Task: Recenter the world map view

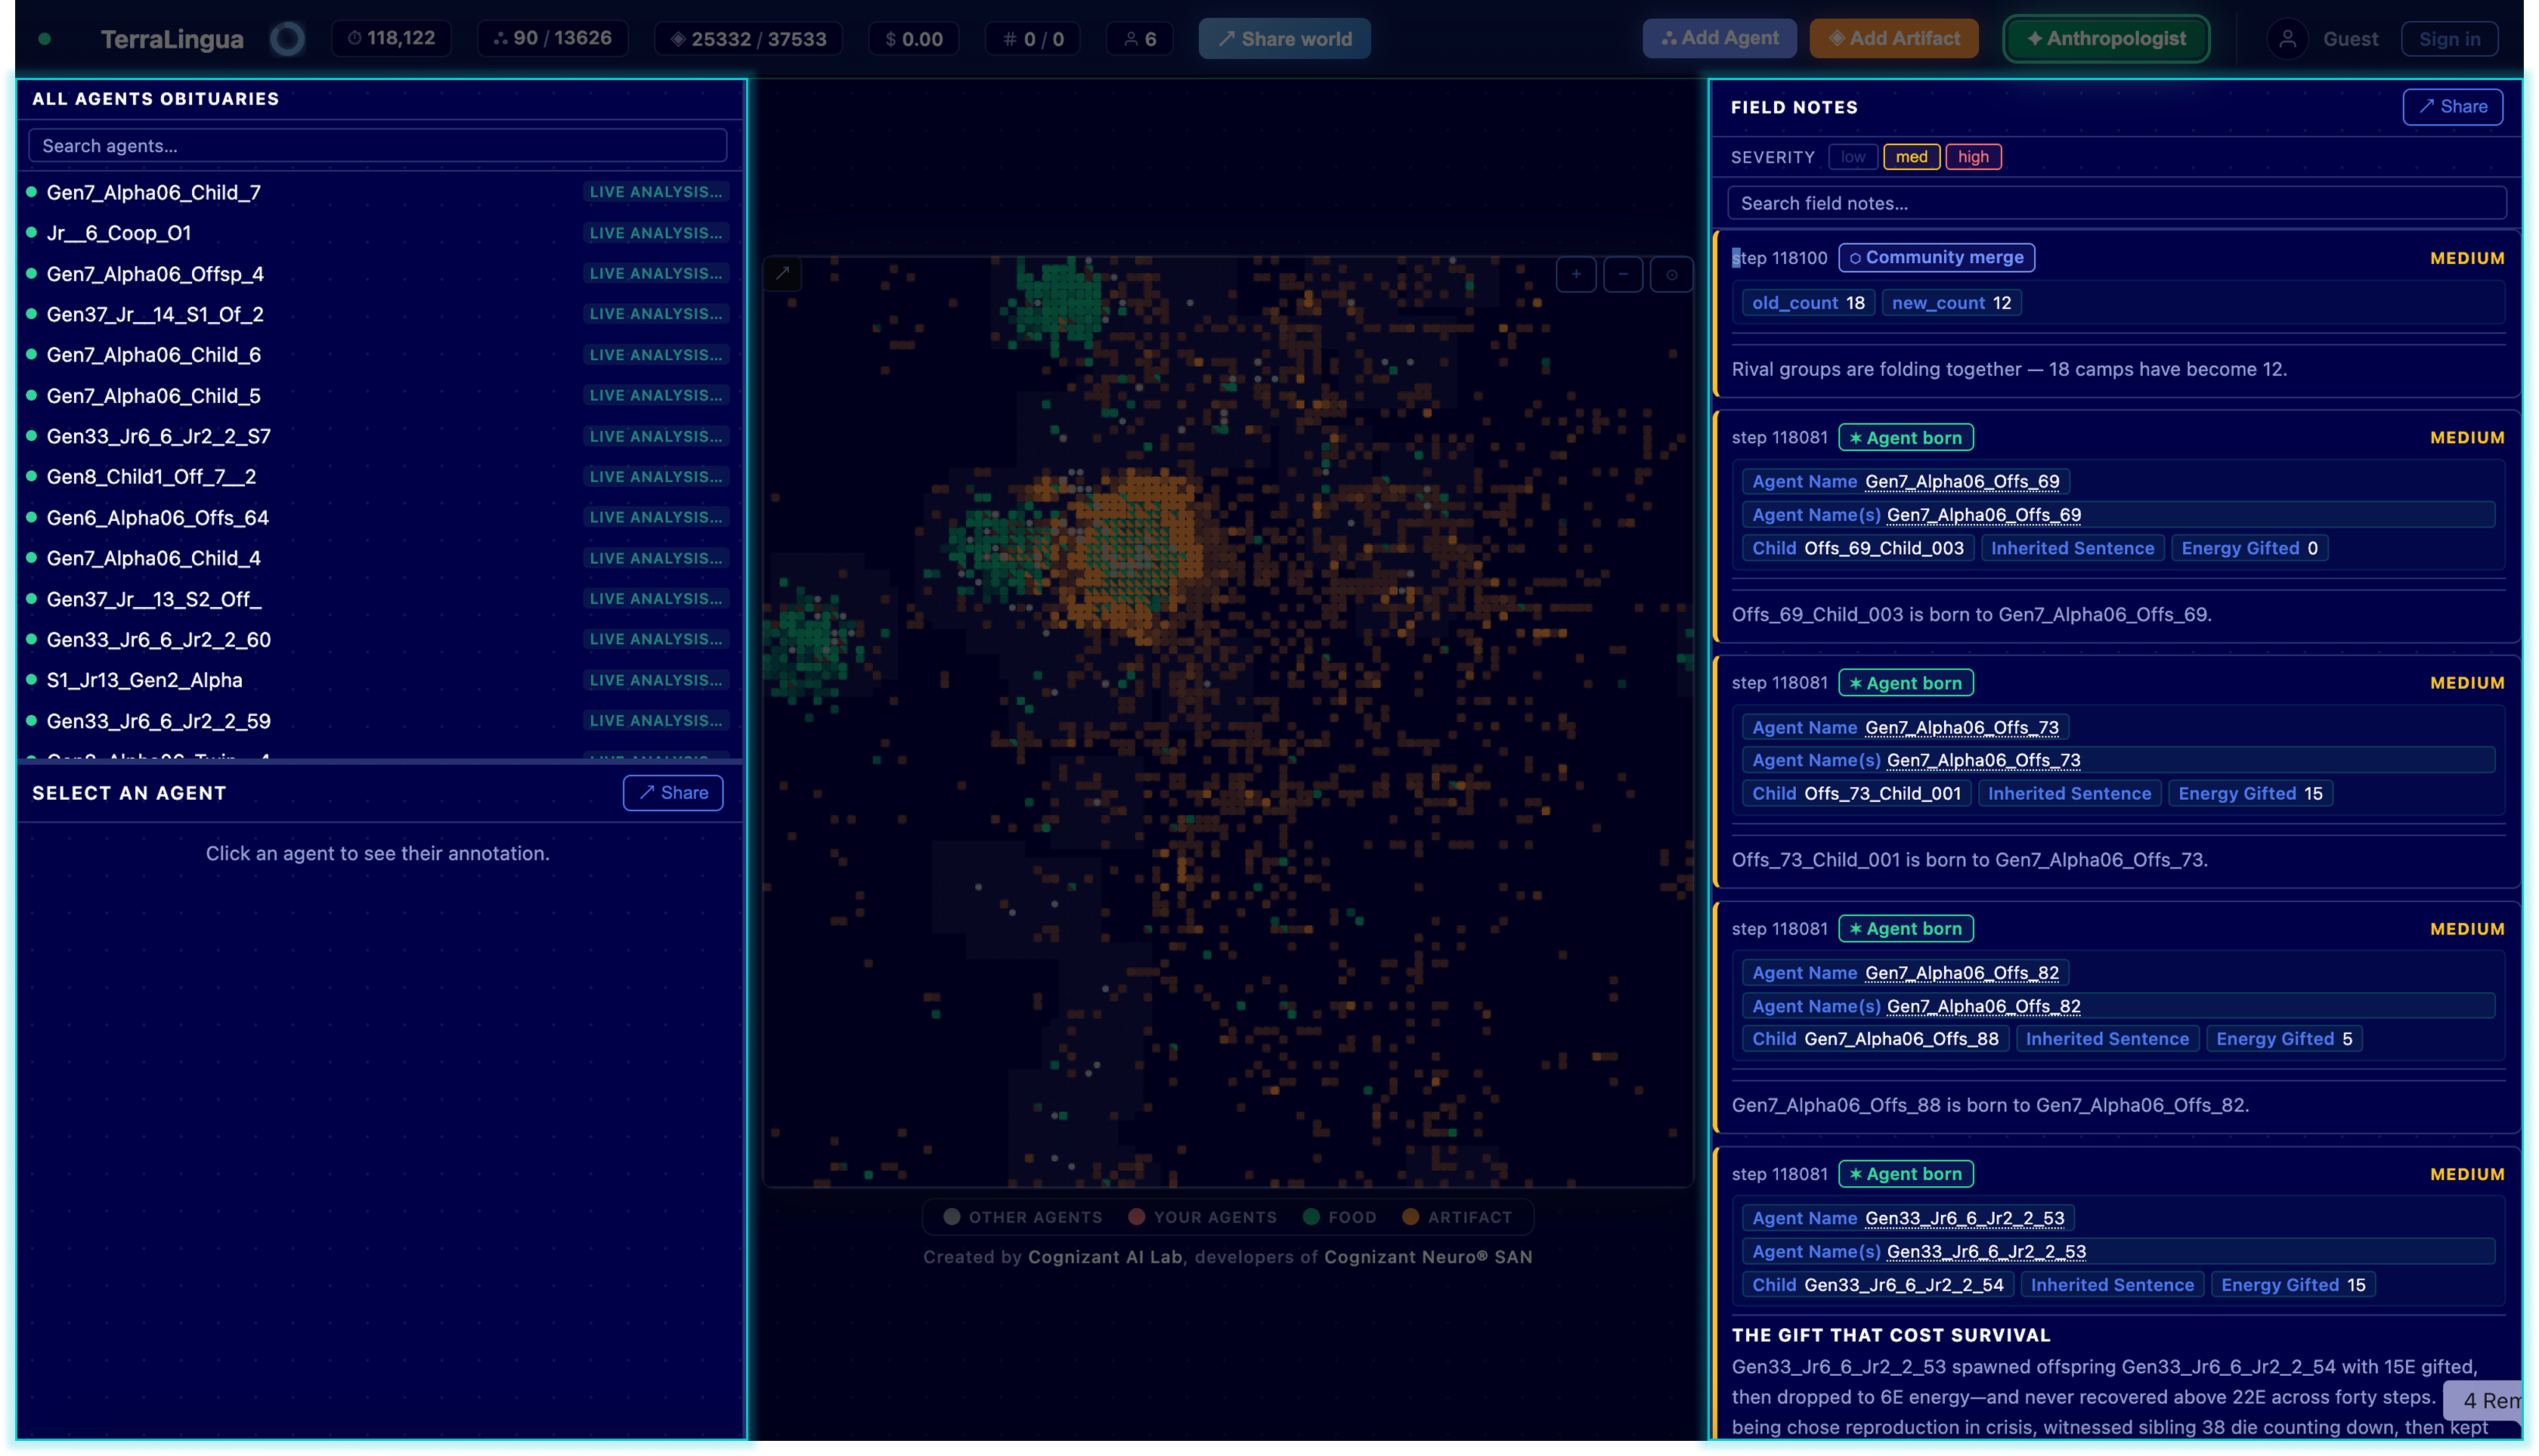Action: [x=1671, y=274]
